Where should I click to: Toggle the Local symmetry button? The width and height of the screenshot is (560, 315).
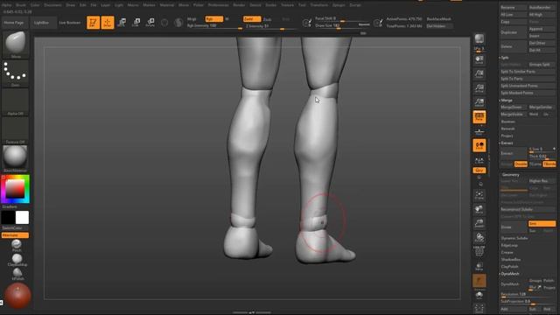click(479, 145)
